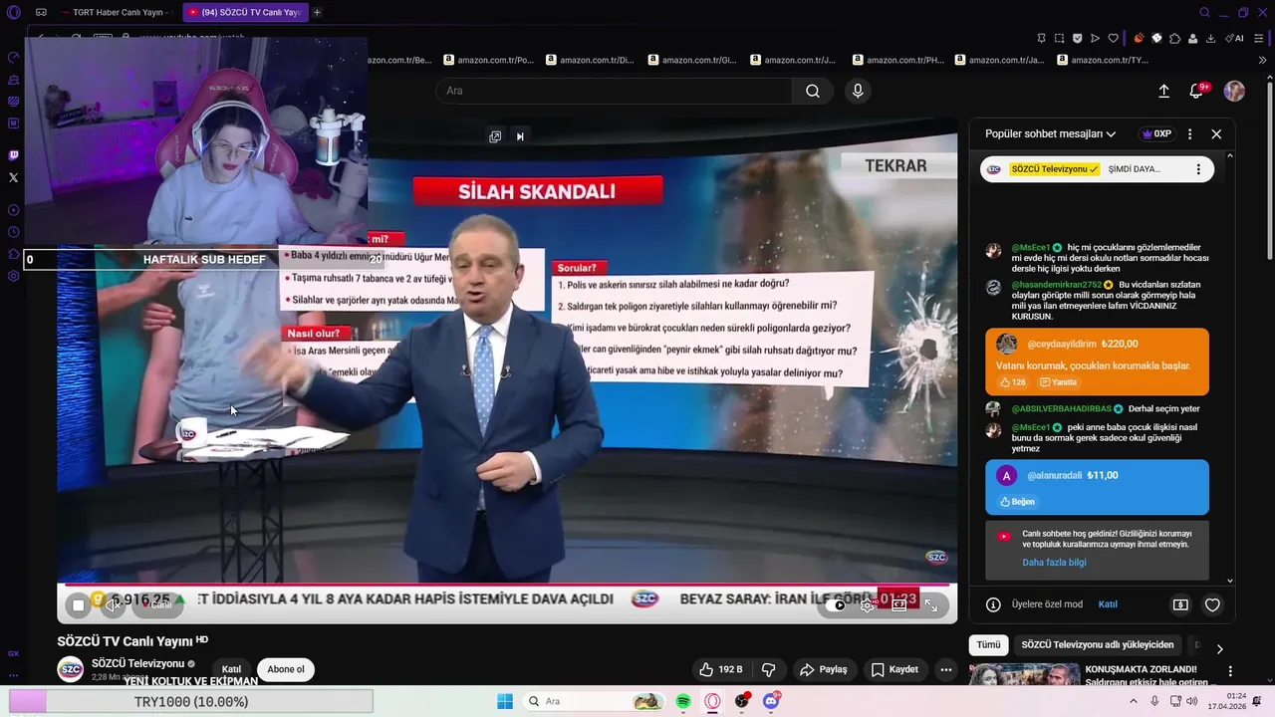Open YouTube account avatar menu
This screenshot has width=1275, height=717.
pos(1234,91)
